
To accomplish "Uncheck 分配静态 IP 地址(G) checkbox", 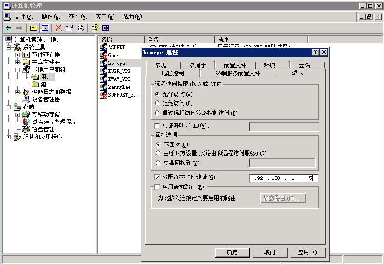I will (157, 177).
